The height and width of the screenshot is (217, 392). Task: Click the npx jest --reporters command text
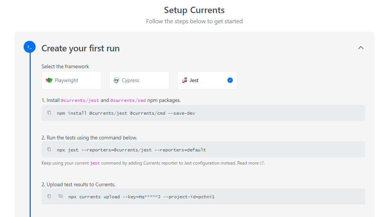point(131,150)
